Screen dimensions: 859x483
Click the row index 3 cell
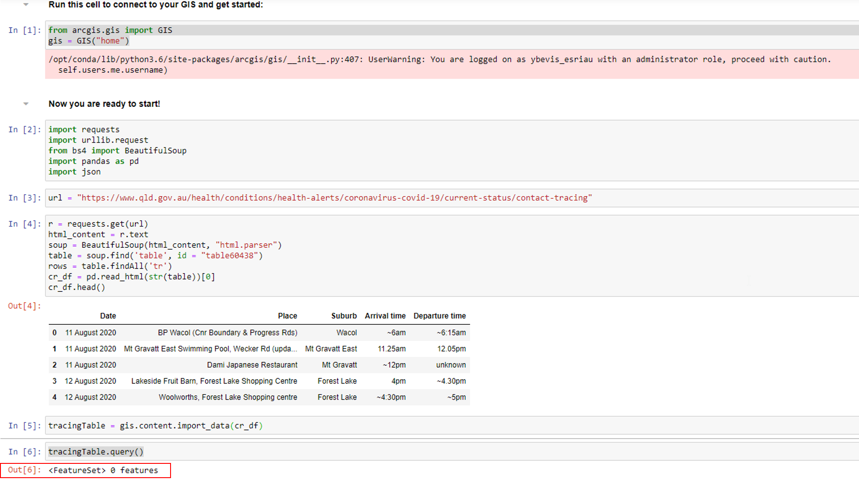pos(54,381)
